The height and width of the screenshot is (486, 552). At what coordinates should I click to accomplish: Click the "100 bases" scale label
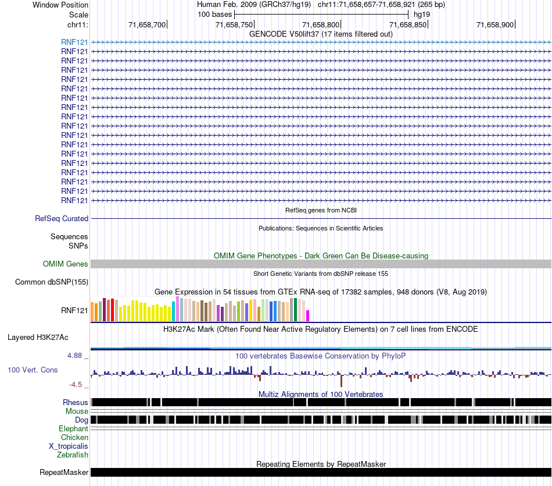click(215, 15)
